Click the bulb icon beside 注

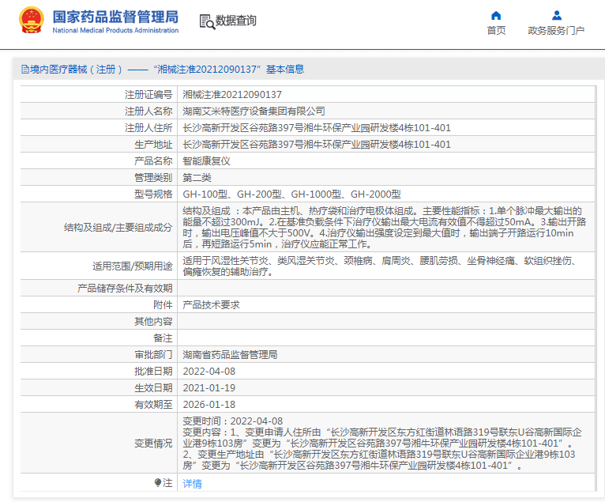tap(157, 483)
